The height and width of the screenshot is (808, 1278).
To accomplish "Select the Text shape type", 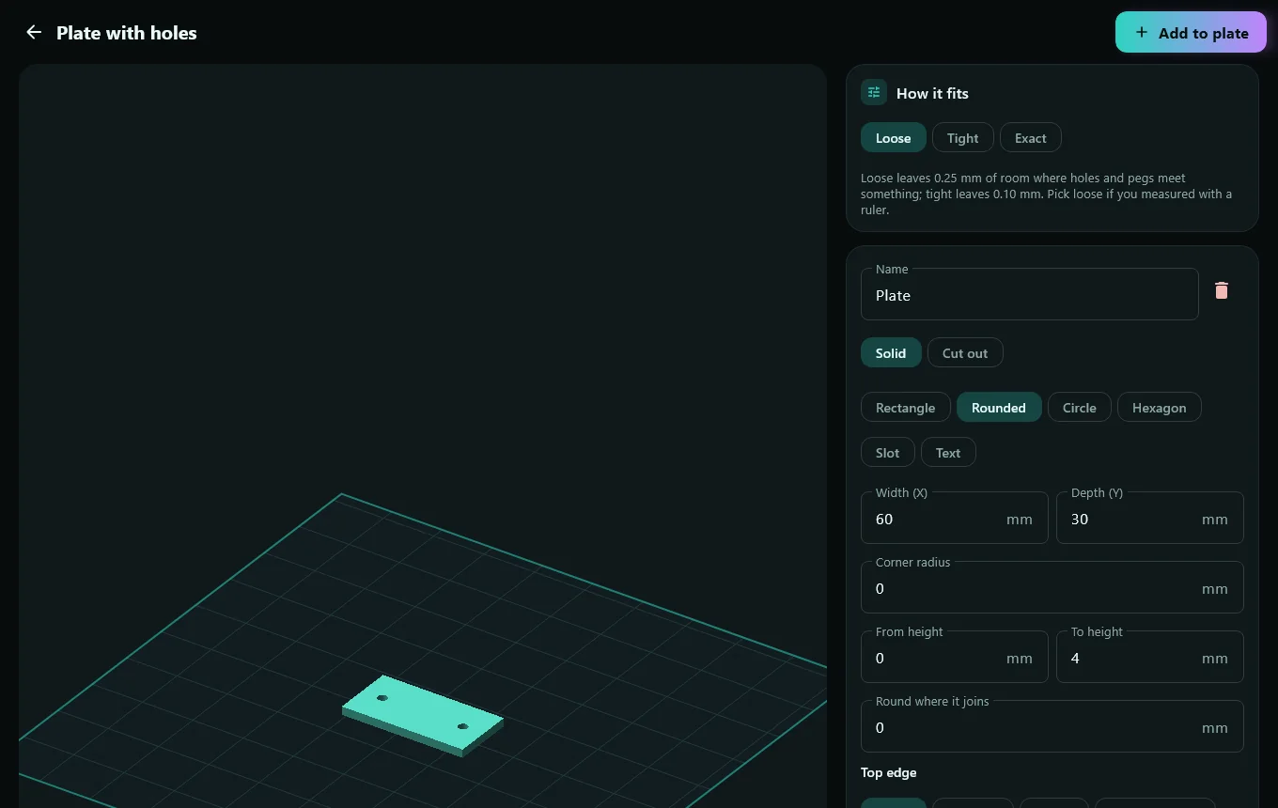I will pyautogui.click(x=948, y=452).
